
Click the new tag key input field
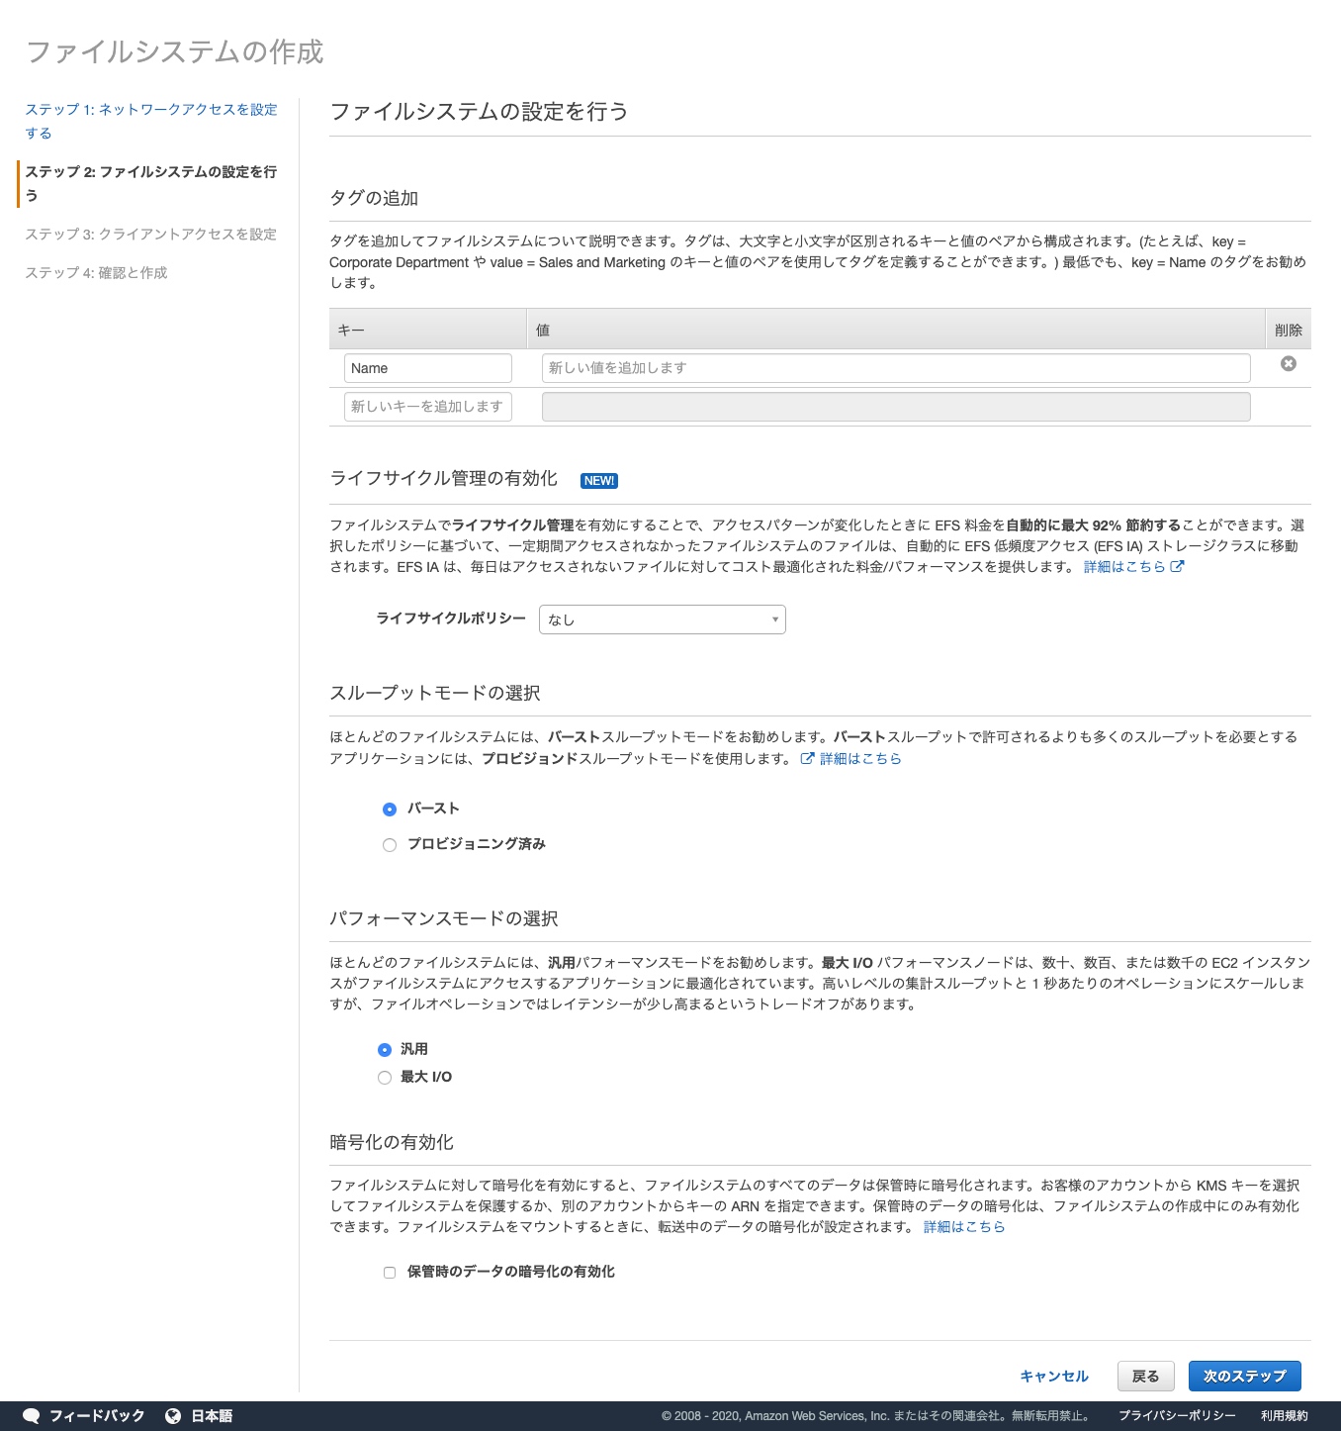[427, 407]
